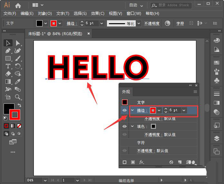Select the Direct Selection tool
The height and width of the screenshot is (184, 224).
click(x=18, y=43)
